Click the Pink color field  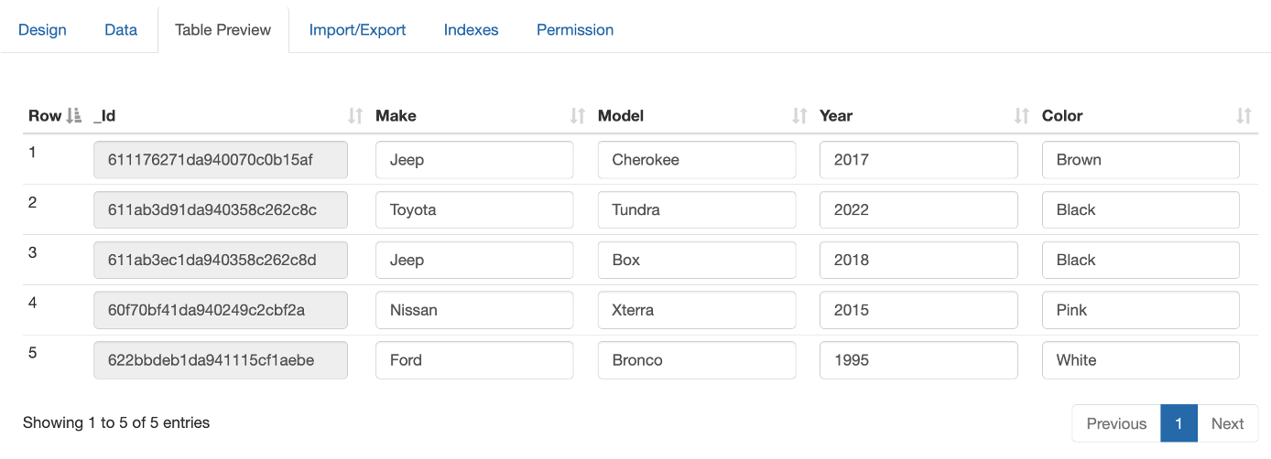(x=1141, y=311)
